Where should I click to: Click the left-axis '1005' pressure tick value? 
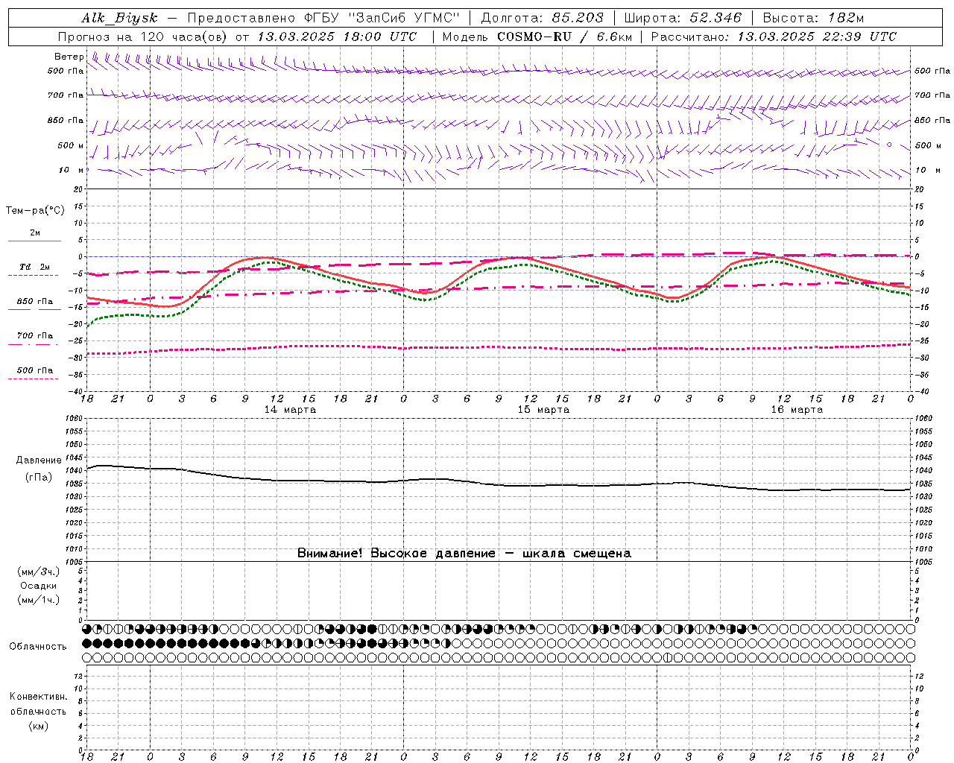(75, 562)
